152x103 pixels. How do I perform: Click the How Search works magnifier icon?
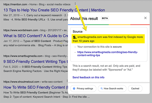[x=102, y=89]
